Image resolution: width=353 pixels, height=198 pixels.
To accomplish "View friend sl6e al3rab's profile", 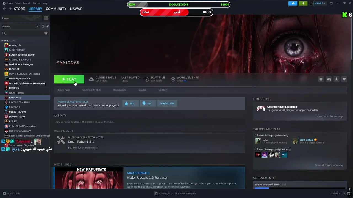I will tap(306, 140).
